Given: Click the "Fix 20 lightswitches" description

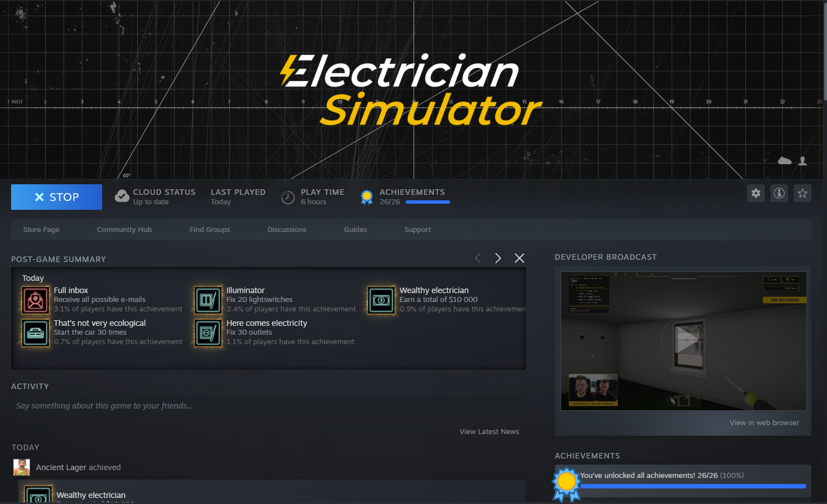Looking at the screenshot, I should click(259, 299).
